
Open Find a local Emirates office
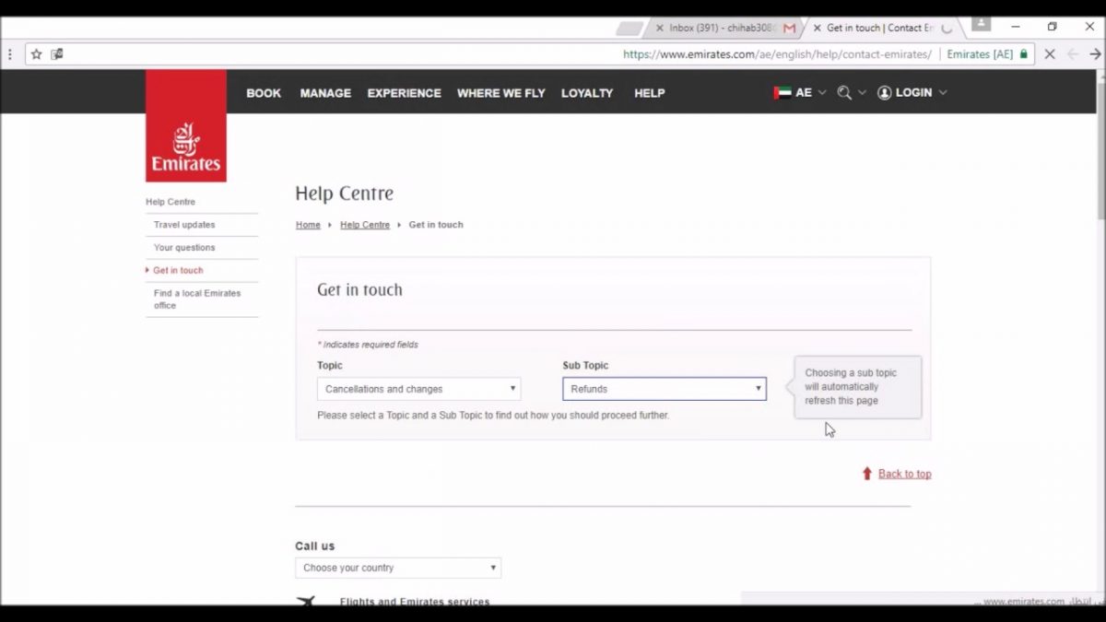coord(197,299)
